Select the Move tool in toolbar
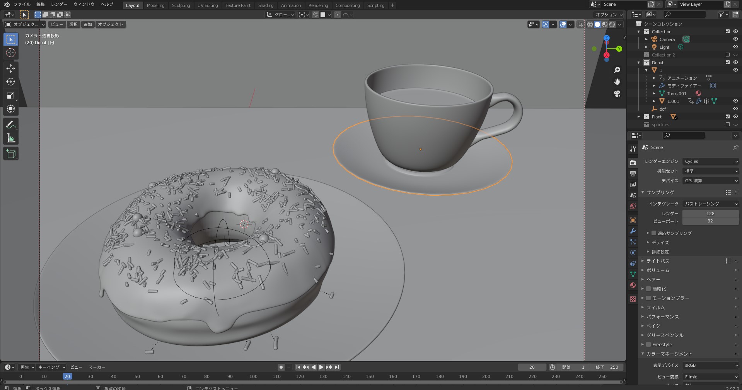Image resolution: width=742 pixels, height=390 pixels. click(11, 68)
